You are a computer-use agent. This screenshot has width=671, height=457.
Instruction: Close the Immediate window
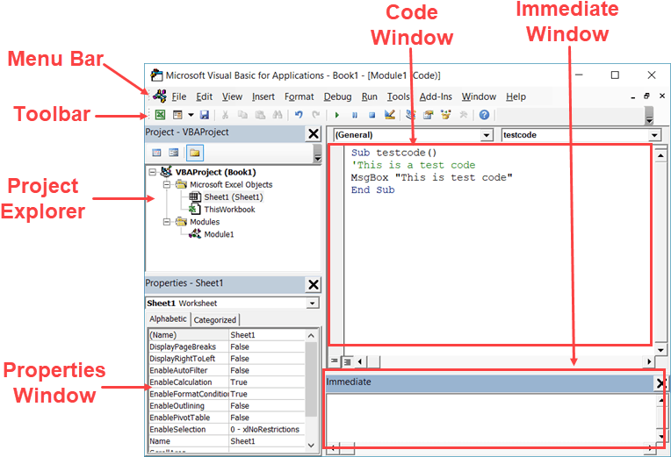pyautogui.click(x=661, y=383)
